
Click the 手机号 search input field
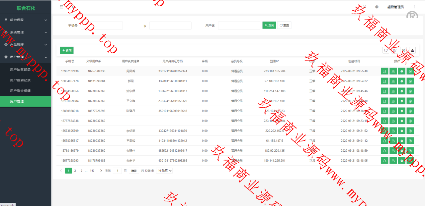(x=102, y=26)
